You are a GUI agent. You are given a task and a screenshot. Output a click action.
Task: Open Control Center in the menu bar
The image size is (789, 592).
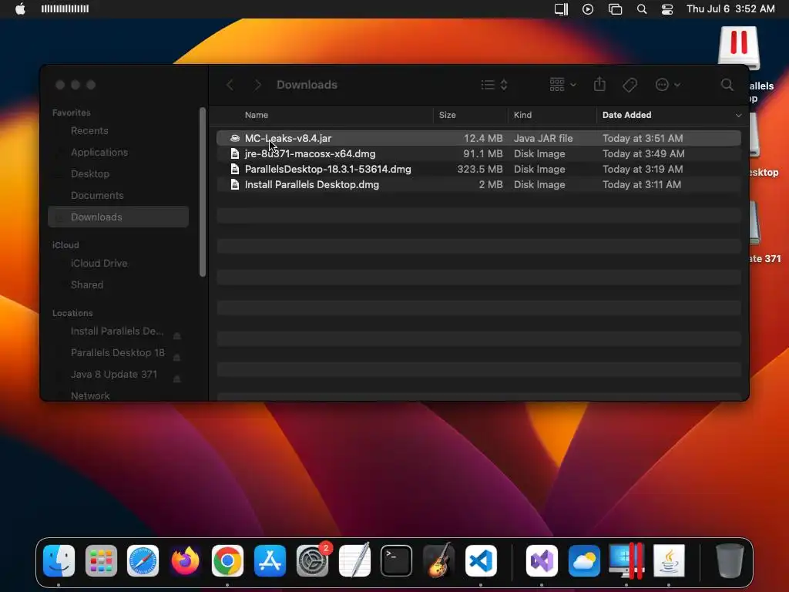coord(667,9)
